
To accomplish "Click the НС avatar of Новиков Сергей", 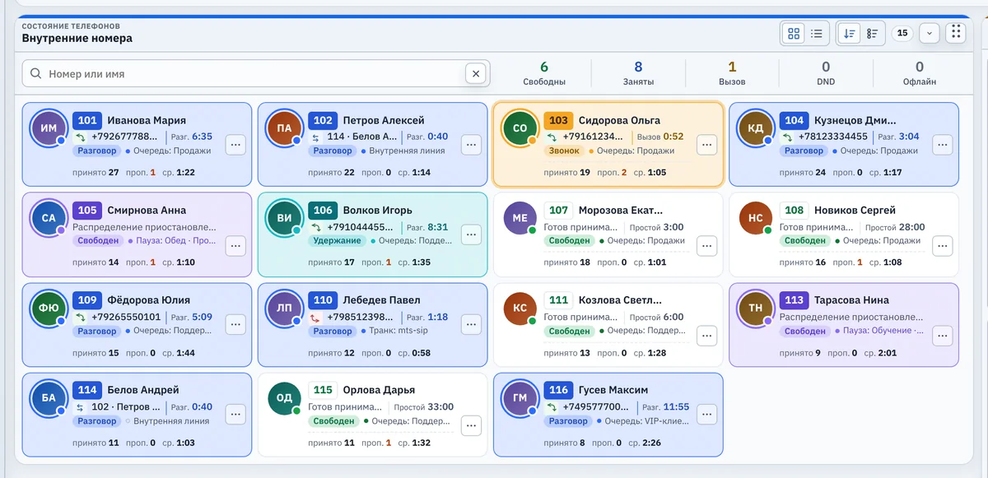I will [x=755, y=218].
